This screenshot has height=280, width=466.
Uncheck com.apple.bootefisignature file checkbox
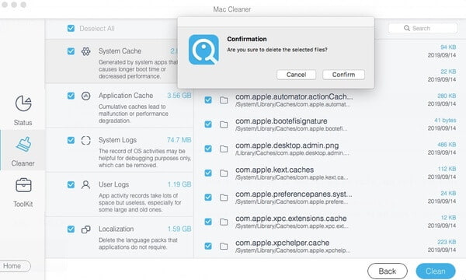tap(208, 124)
